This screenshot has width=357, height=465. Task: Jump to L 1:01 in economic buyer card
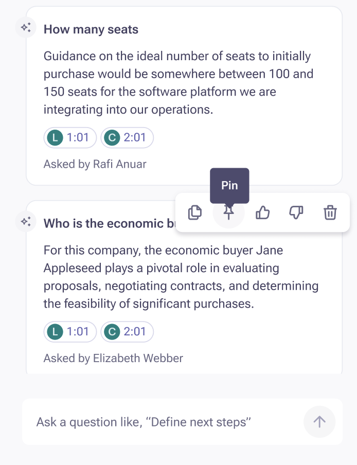point(70,332)
